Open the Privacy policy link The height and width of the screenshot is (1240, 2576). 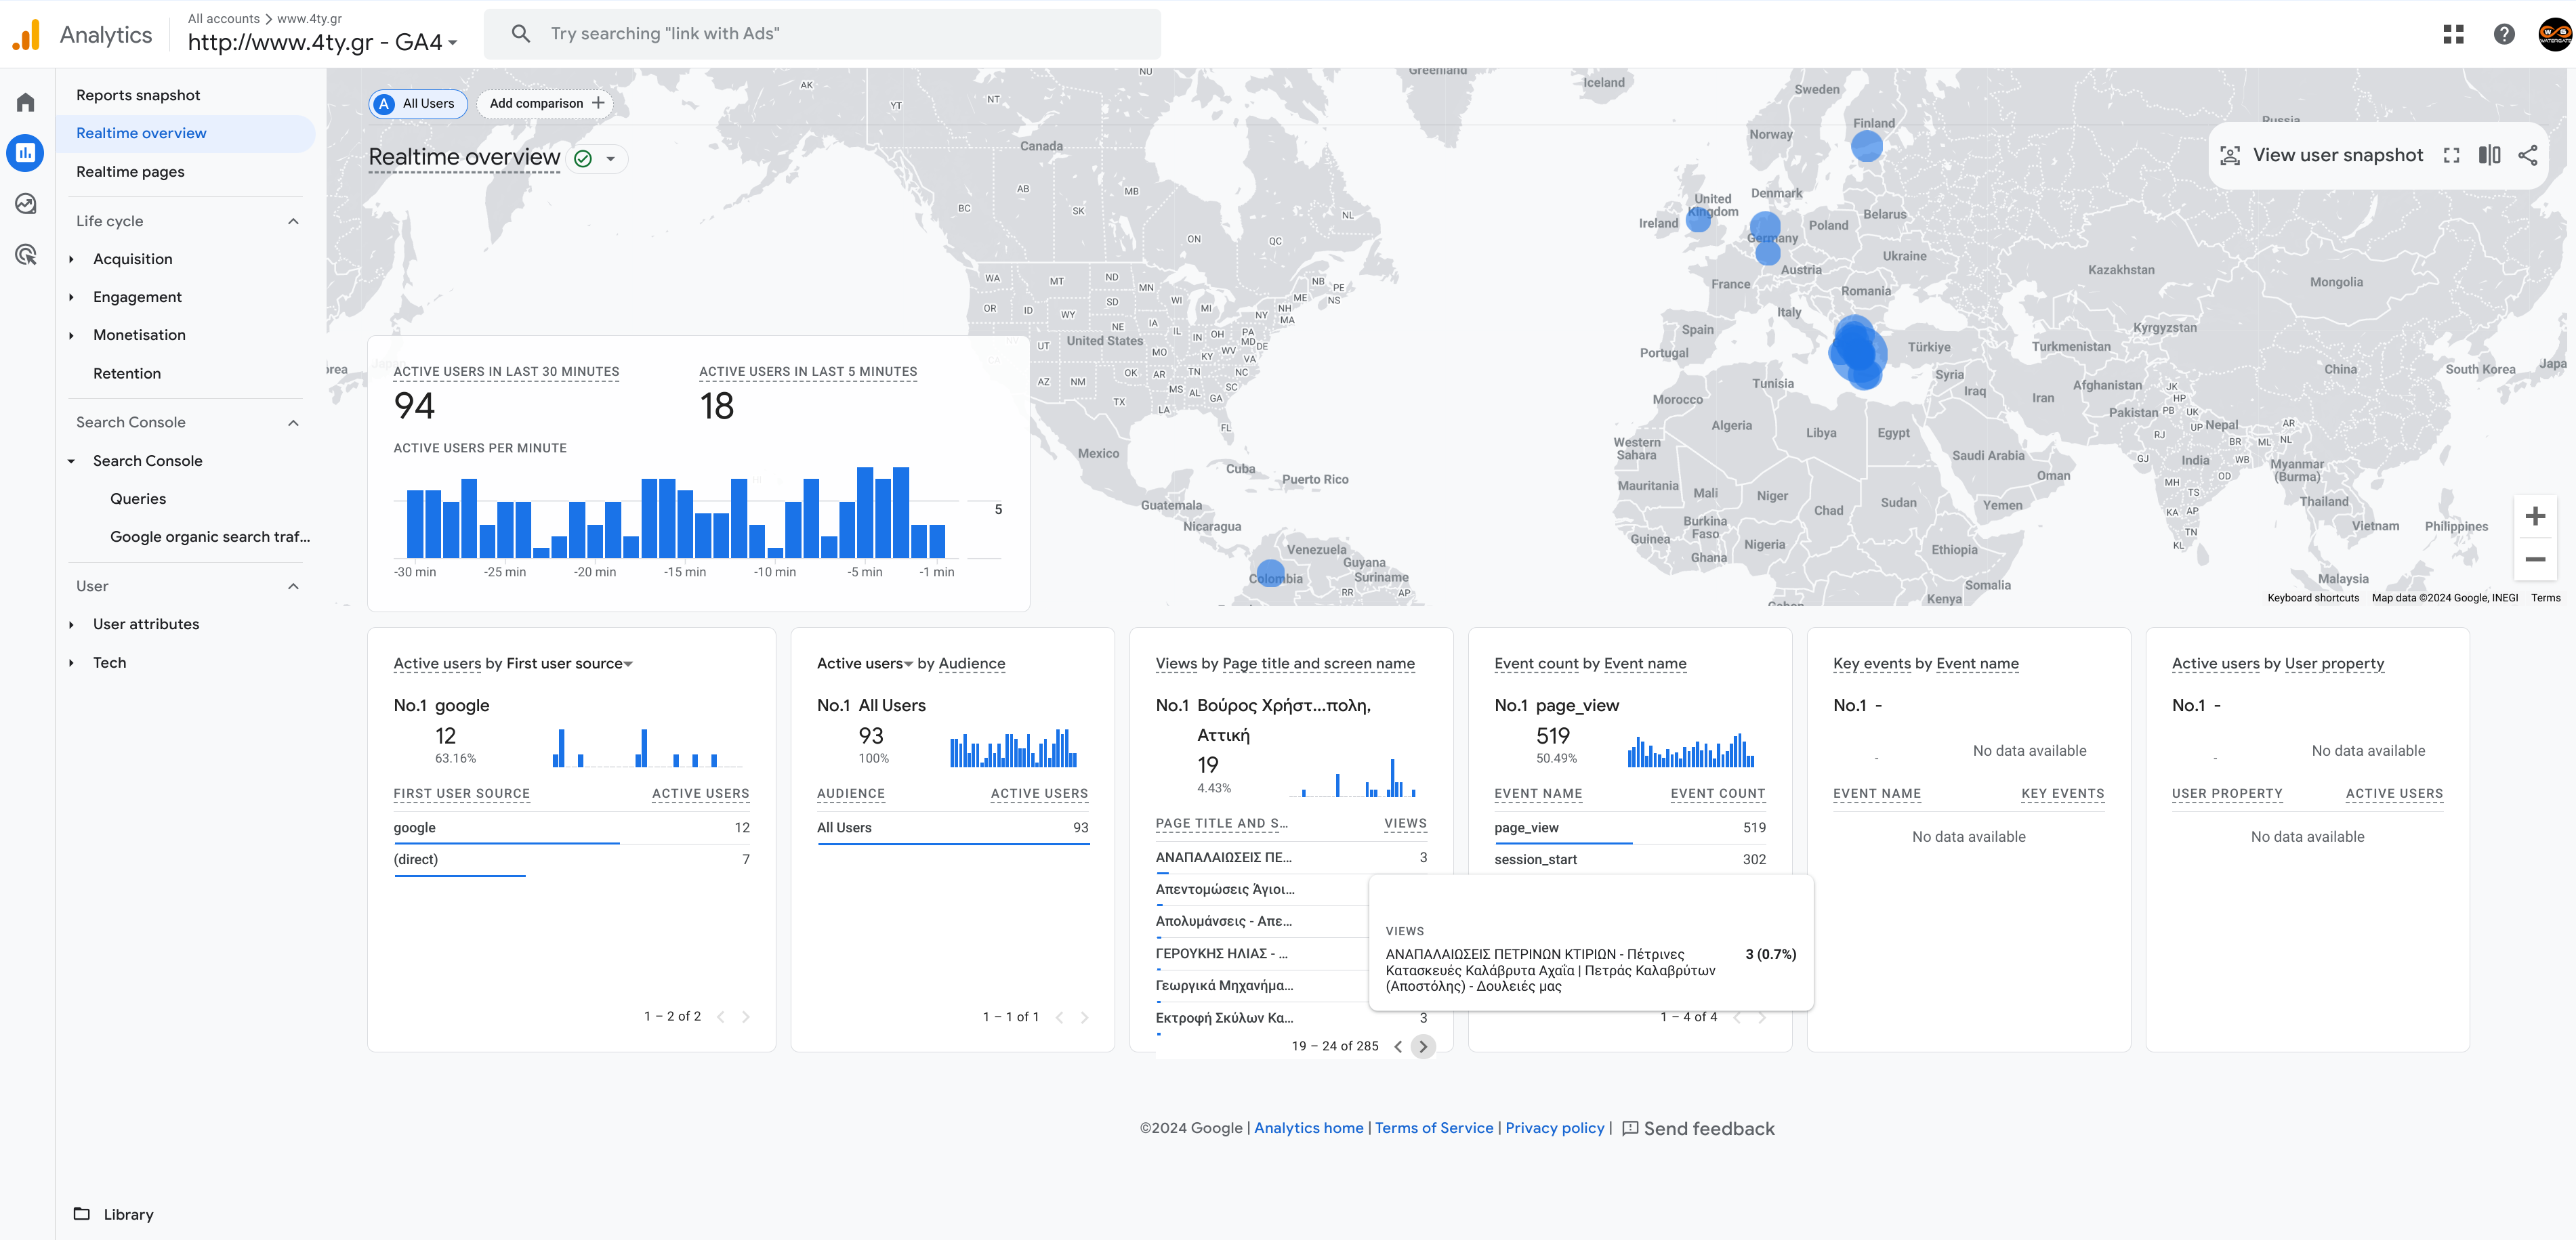[x=1554, y=1128]
